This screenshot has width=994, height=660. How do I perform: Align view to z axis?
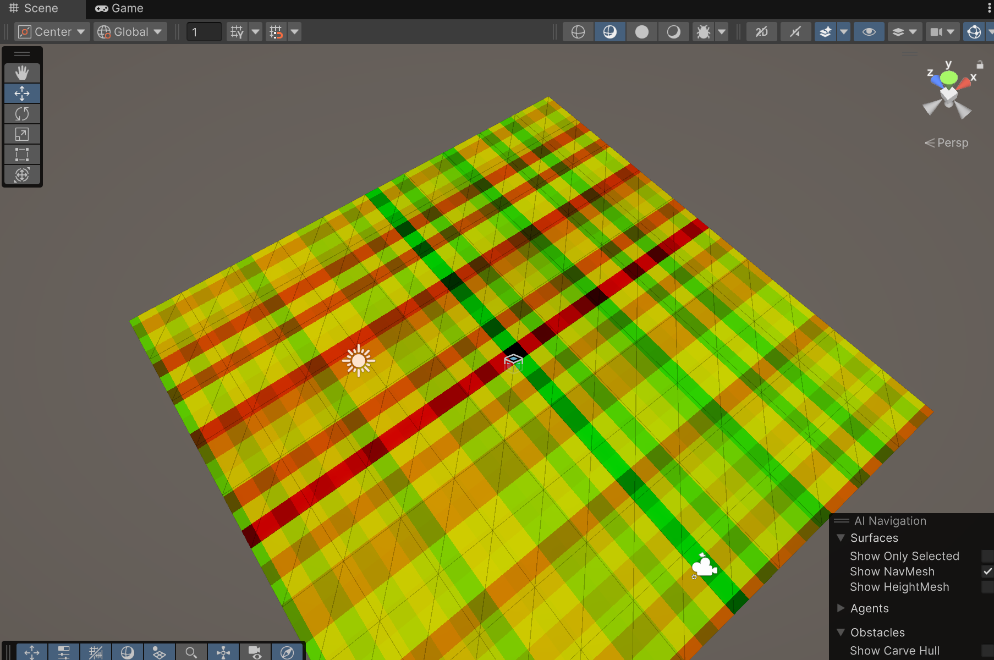[x=936, y=81]
